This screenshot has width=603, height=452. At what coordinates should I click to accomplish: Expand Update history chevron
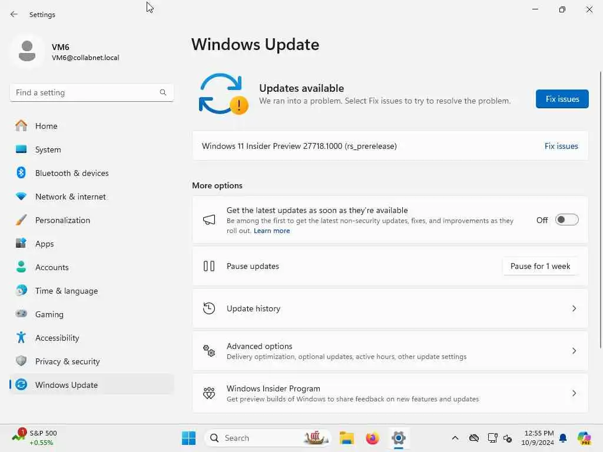tap(574, 308)
